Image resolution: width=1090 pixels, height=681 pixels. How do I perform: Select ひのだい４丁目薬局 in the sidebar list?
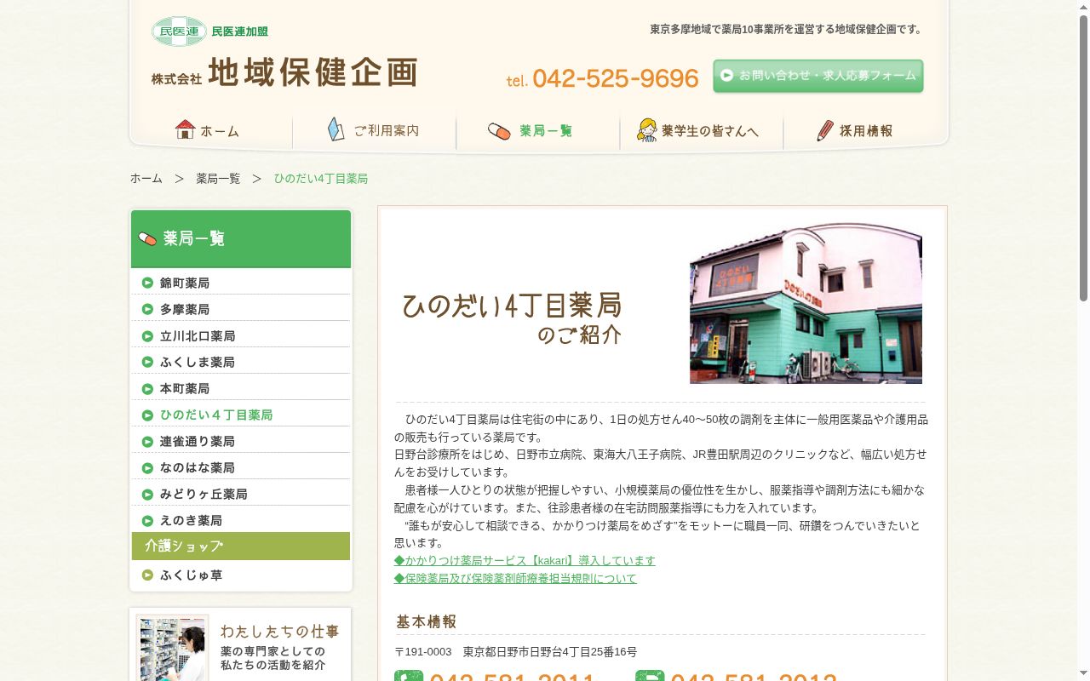coord(241,415)
